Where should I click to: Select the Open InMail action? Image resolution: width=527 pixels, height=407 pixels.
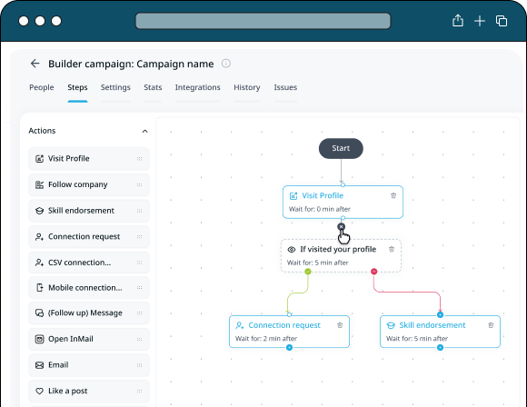click(89, 339)
